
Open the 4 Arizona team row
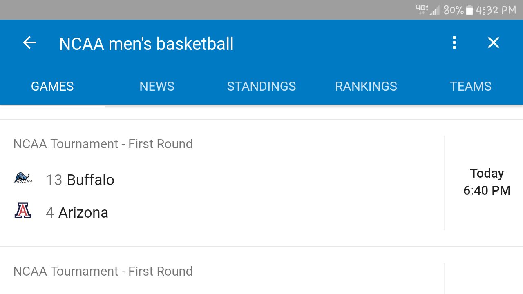pos(77,212)
